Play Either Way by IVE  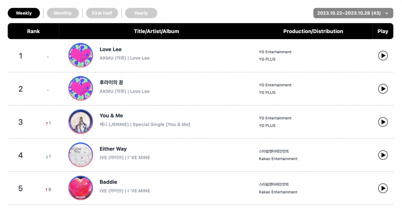382,155
